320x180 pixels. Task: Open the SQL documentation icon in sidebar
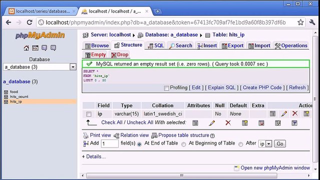click(x=53, y=48)
